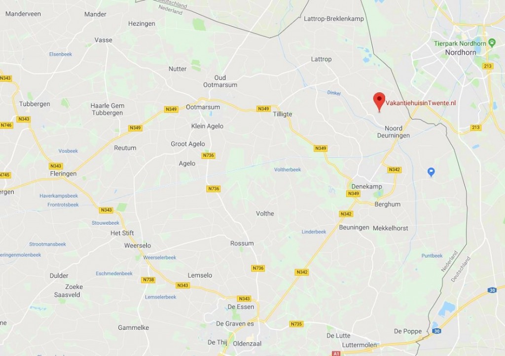Click the Voltherbeek stream label
The width and height of the screenshot is (505, 356).
click(288, 170)
